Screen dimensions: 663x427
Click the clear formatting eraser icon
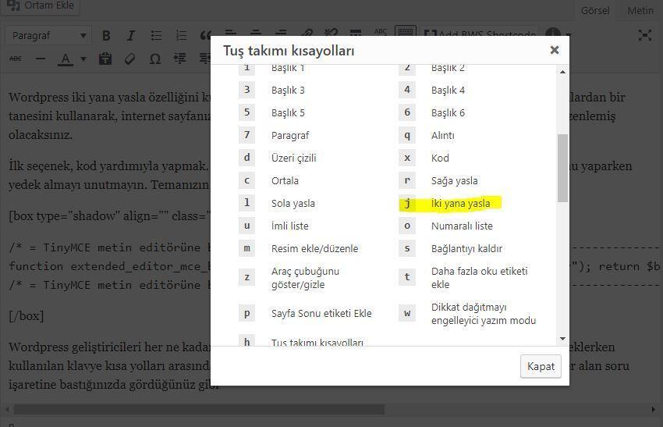pos(130,59)
